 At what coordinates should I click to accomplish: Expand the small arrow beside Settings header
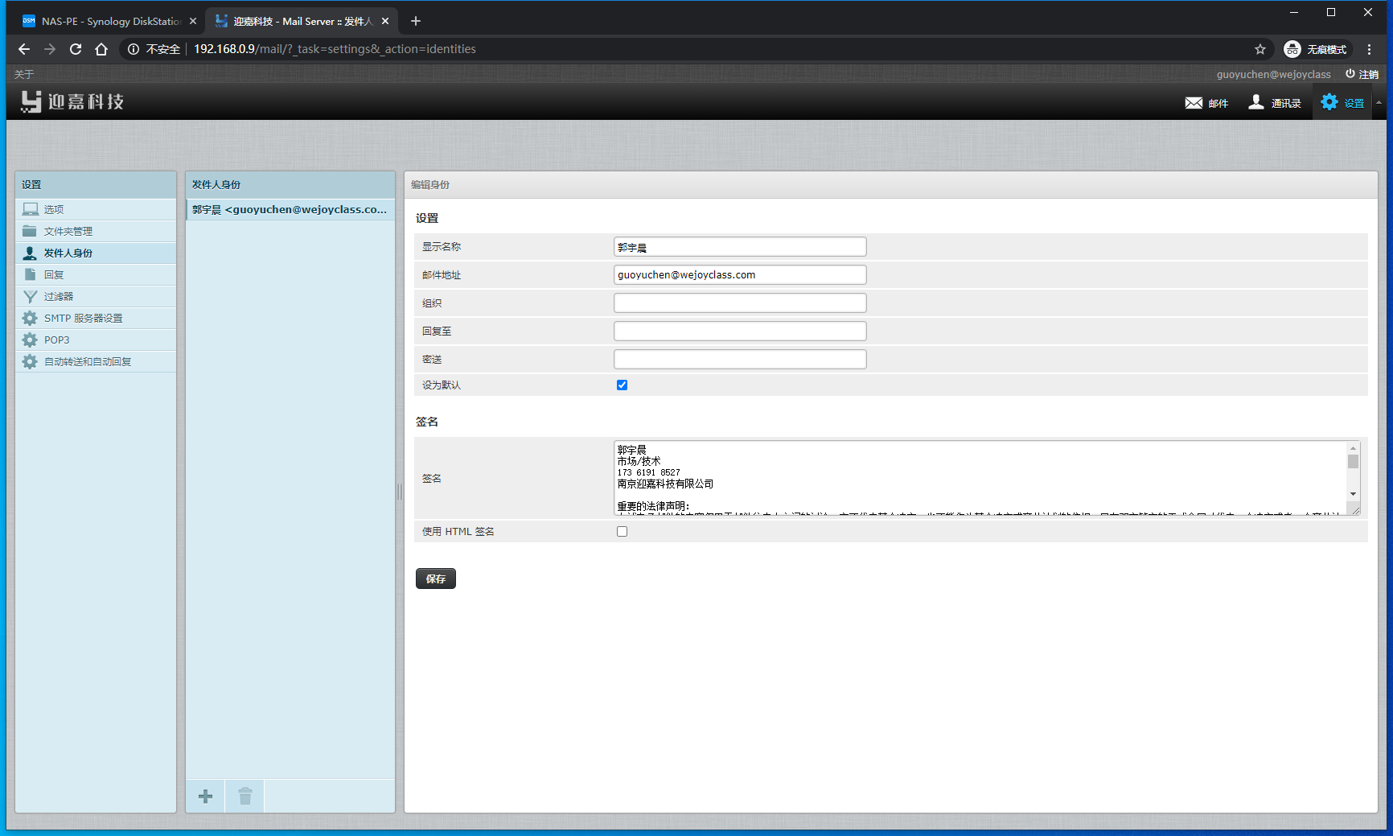[x=1379, y=103]
